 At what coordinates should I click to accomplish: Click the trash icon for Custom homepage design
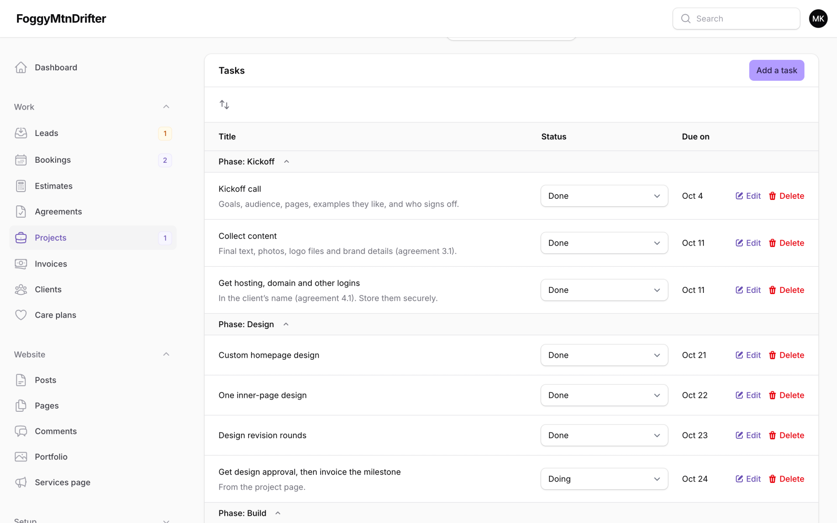(x=773, y=355)
